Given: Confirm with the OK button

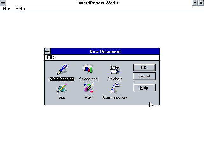Looking at the screenshot, I should 144,68.
